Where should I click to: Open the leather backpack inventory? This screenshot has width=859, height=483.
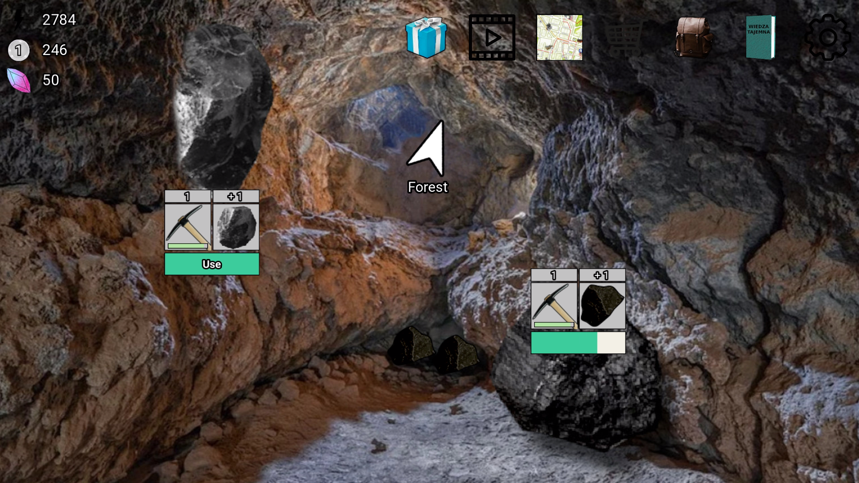click(x=693, y=38)
